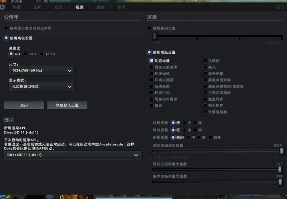This screenshot has height=199, width=287.
Task: Enable the 高级迷雾效果/焦散线 checkbox
Action: point(205,86)
